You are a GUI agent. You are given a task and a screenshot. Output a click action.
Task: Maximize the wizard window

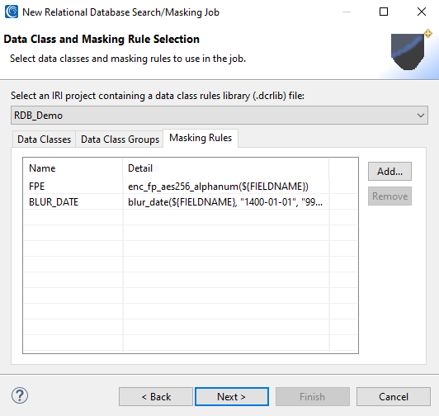click(384, 12)
